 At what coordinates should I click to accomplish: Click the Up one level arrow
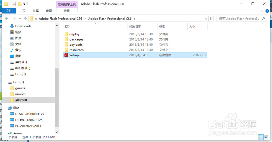click(25, 19)
